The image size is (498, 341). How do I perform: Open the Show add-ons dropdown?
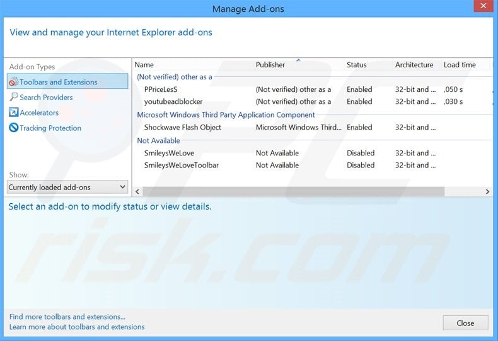click(67, 187)
